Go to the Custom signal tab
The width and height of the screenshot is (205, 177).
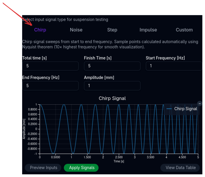click(184, 30)
